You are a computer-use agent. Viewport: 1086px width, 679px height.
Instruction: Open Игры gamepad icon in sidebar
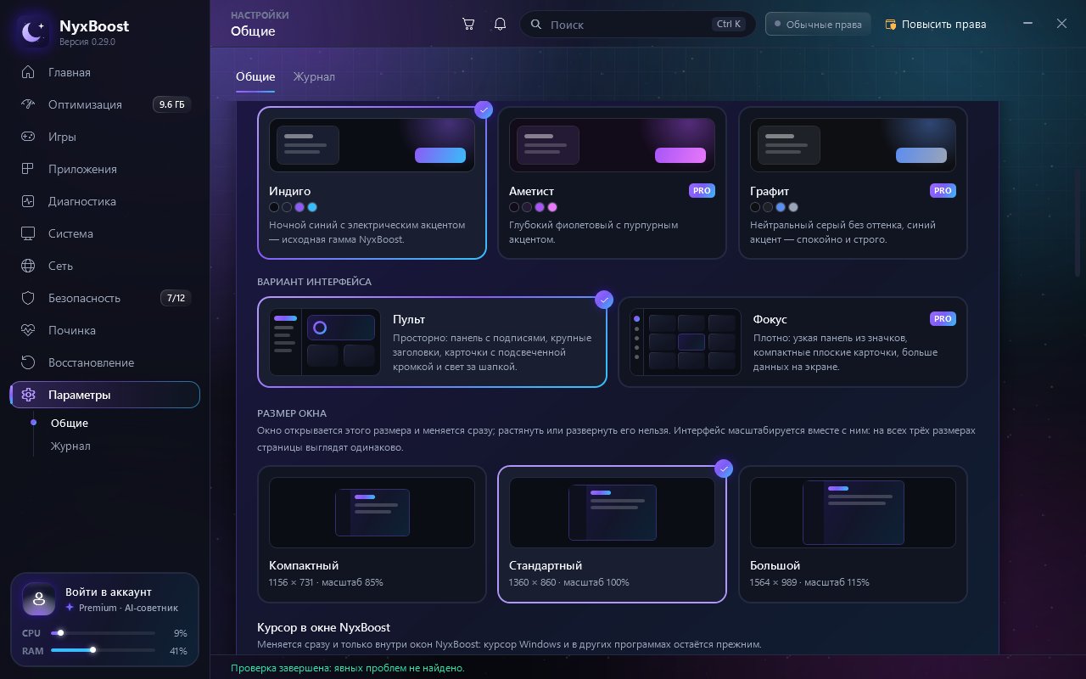point(29,137)
